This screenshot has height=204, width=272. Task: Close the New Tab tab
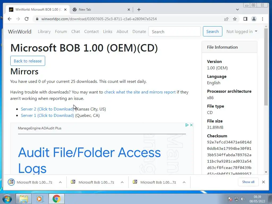tap(129, 10)
